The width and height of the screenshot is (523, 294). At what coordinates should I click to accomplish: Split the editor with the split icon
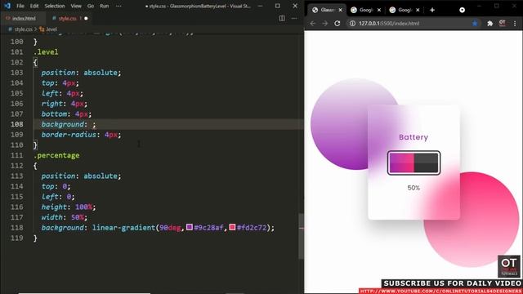(x=282, y=18)
